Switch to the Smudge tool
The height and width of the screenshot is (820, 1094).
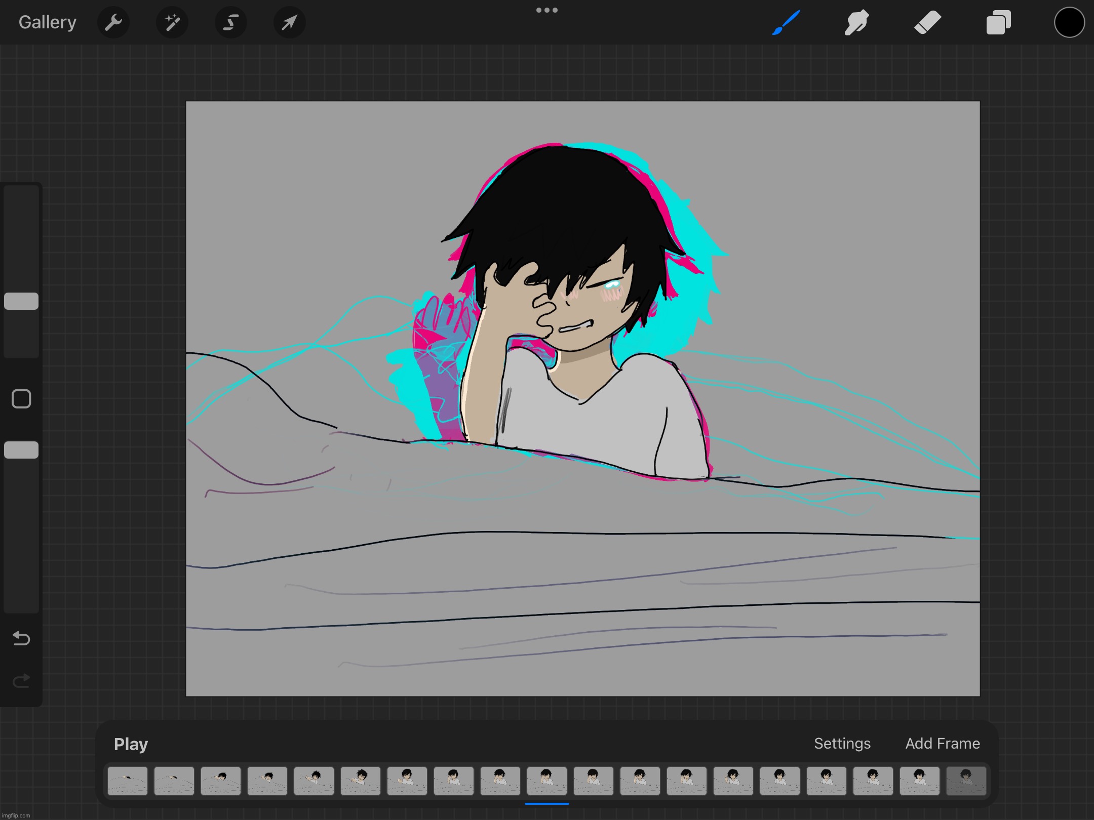856,22
